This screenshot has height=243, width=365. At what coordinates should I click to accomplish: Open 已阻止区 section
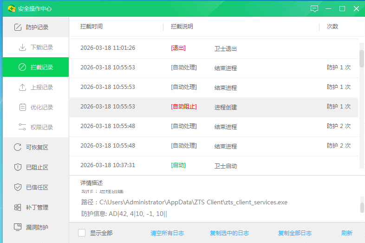pyautogui.click(x=36, y=168)
